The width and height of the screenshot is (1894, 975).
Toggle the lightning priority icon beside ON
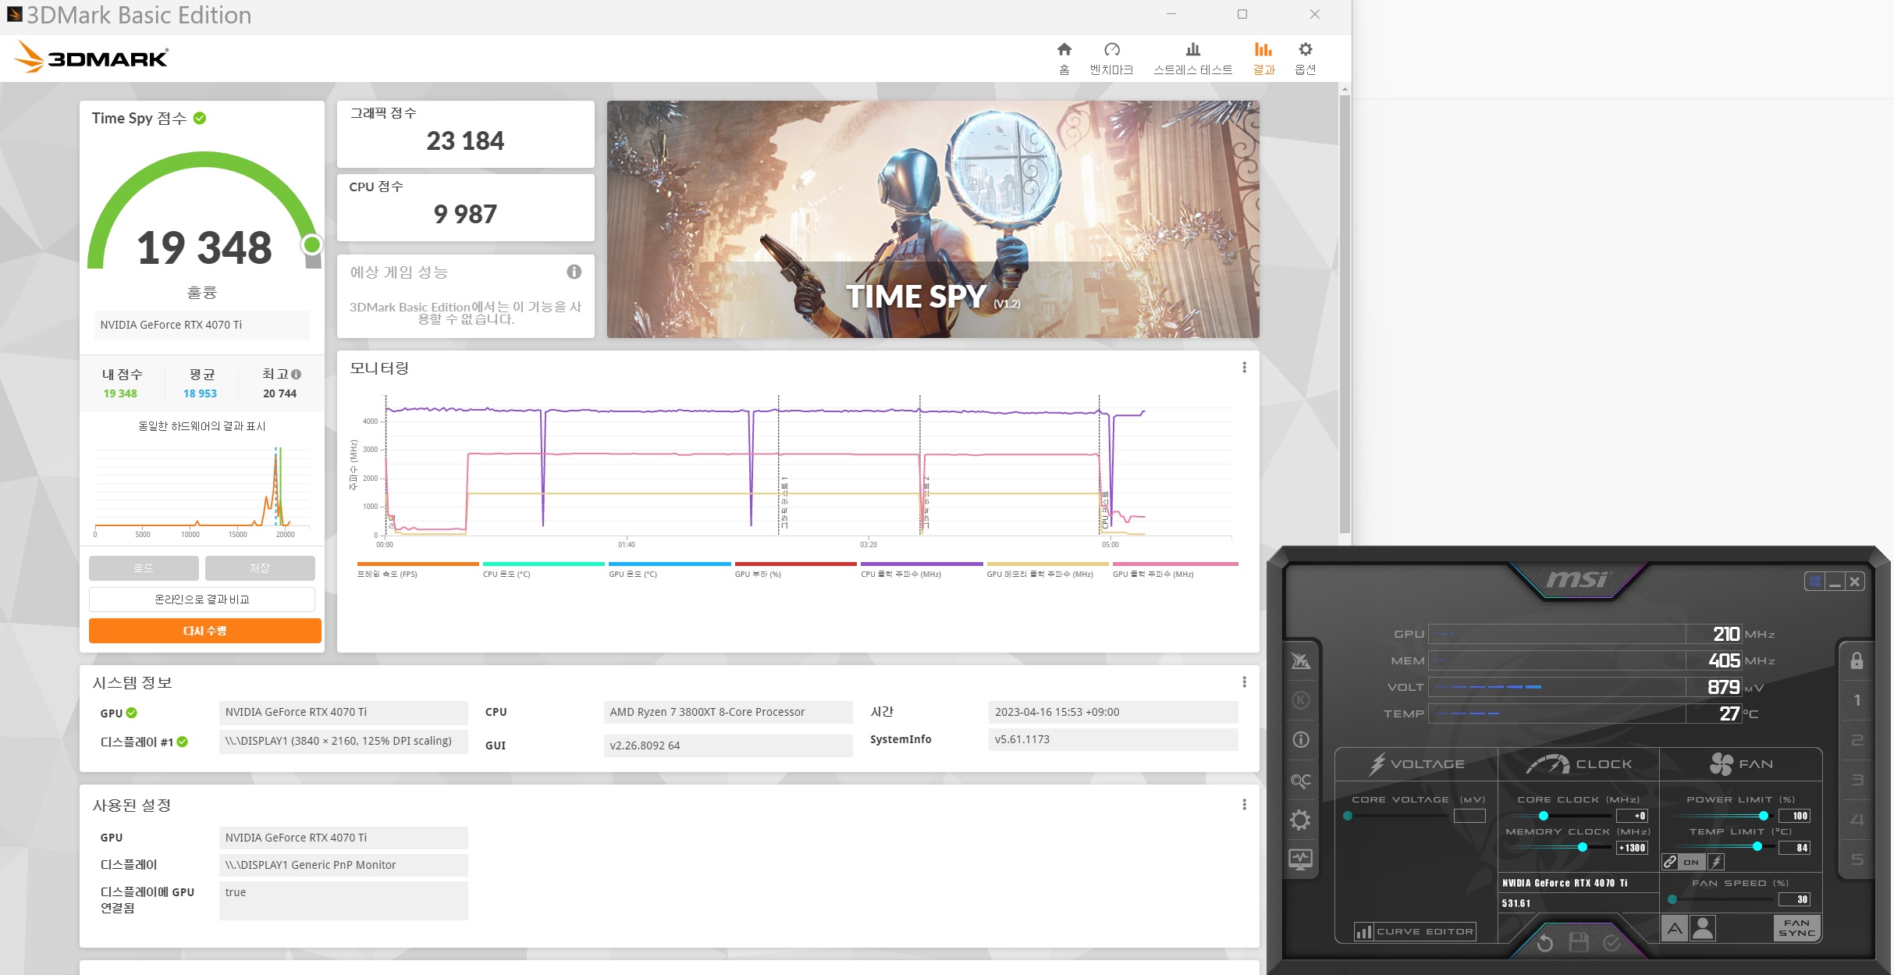click(1716, 862)
